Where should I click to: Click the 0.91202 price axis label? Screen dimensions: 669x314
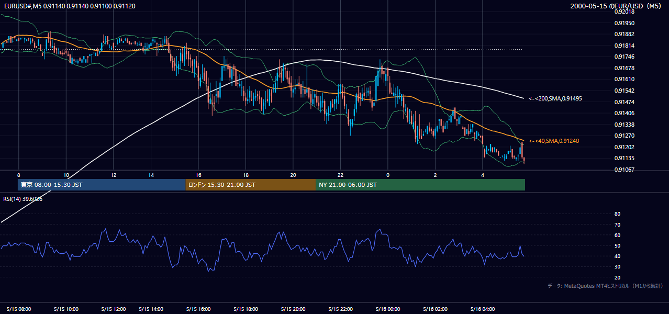pos(625,147)
